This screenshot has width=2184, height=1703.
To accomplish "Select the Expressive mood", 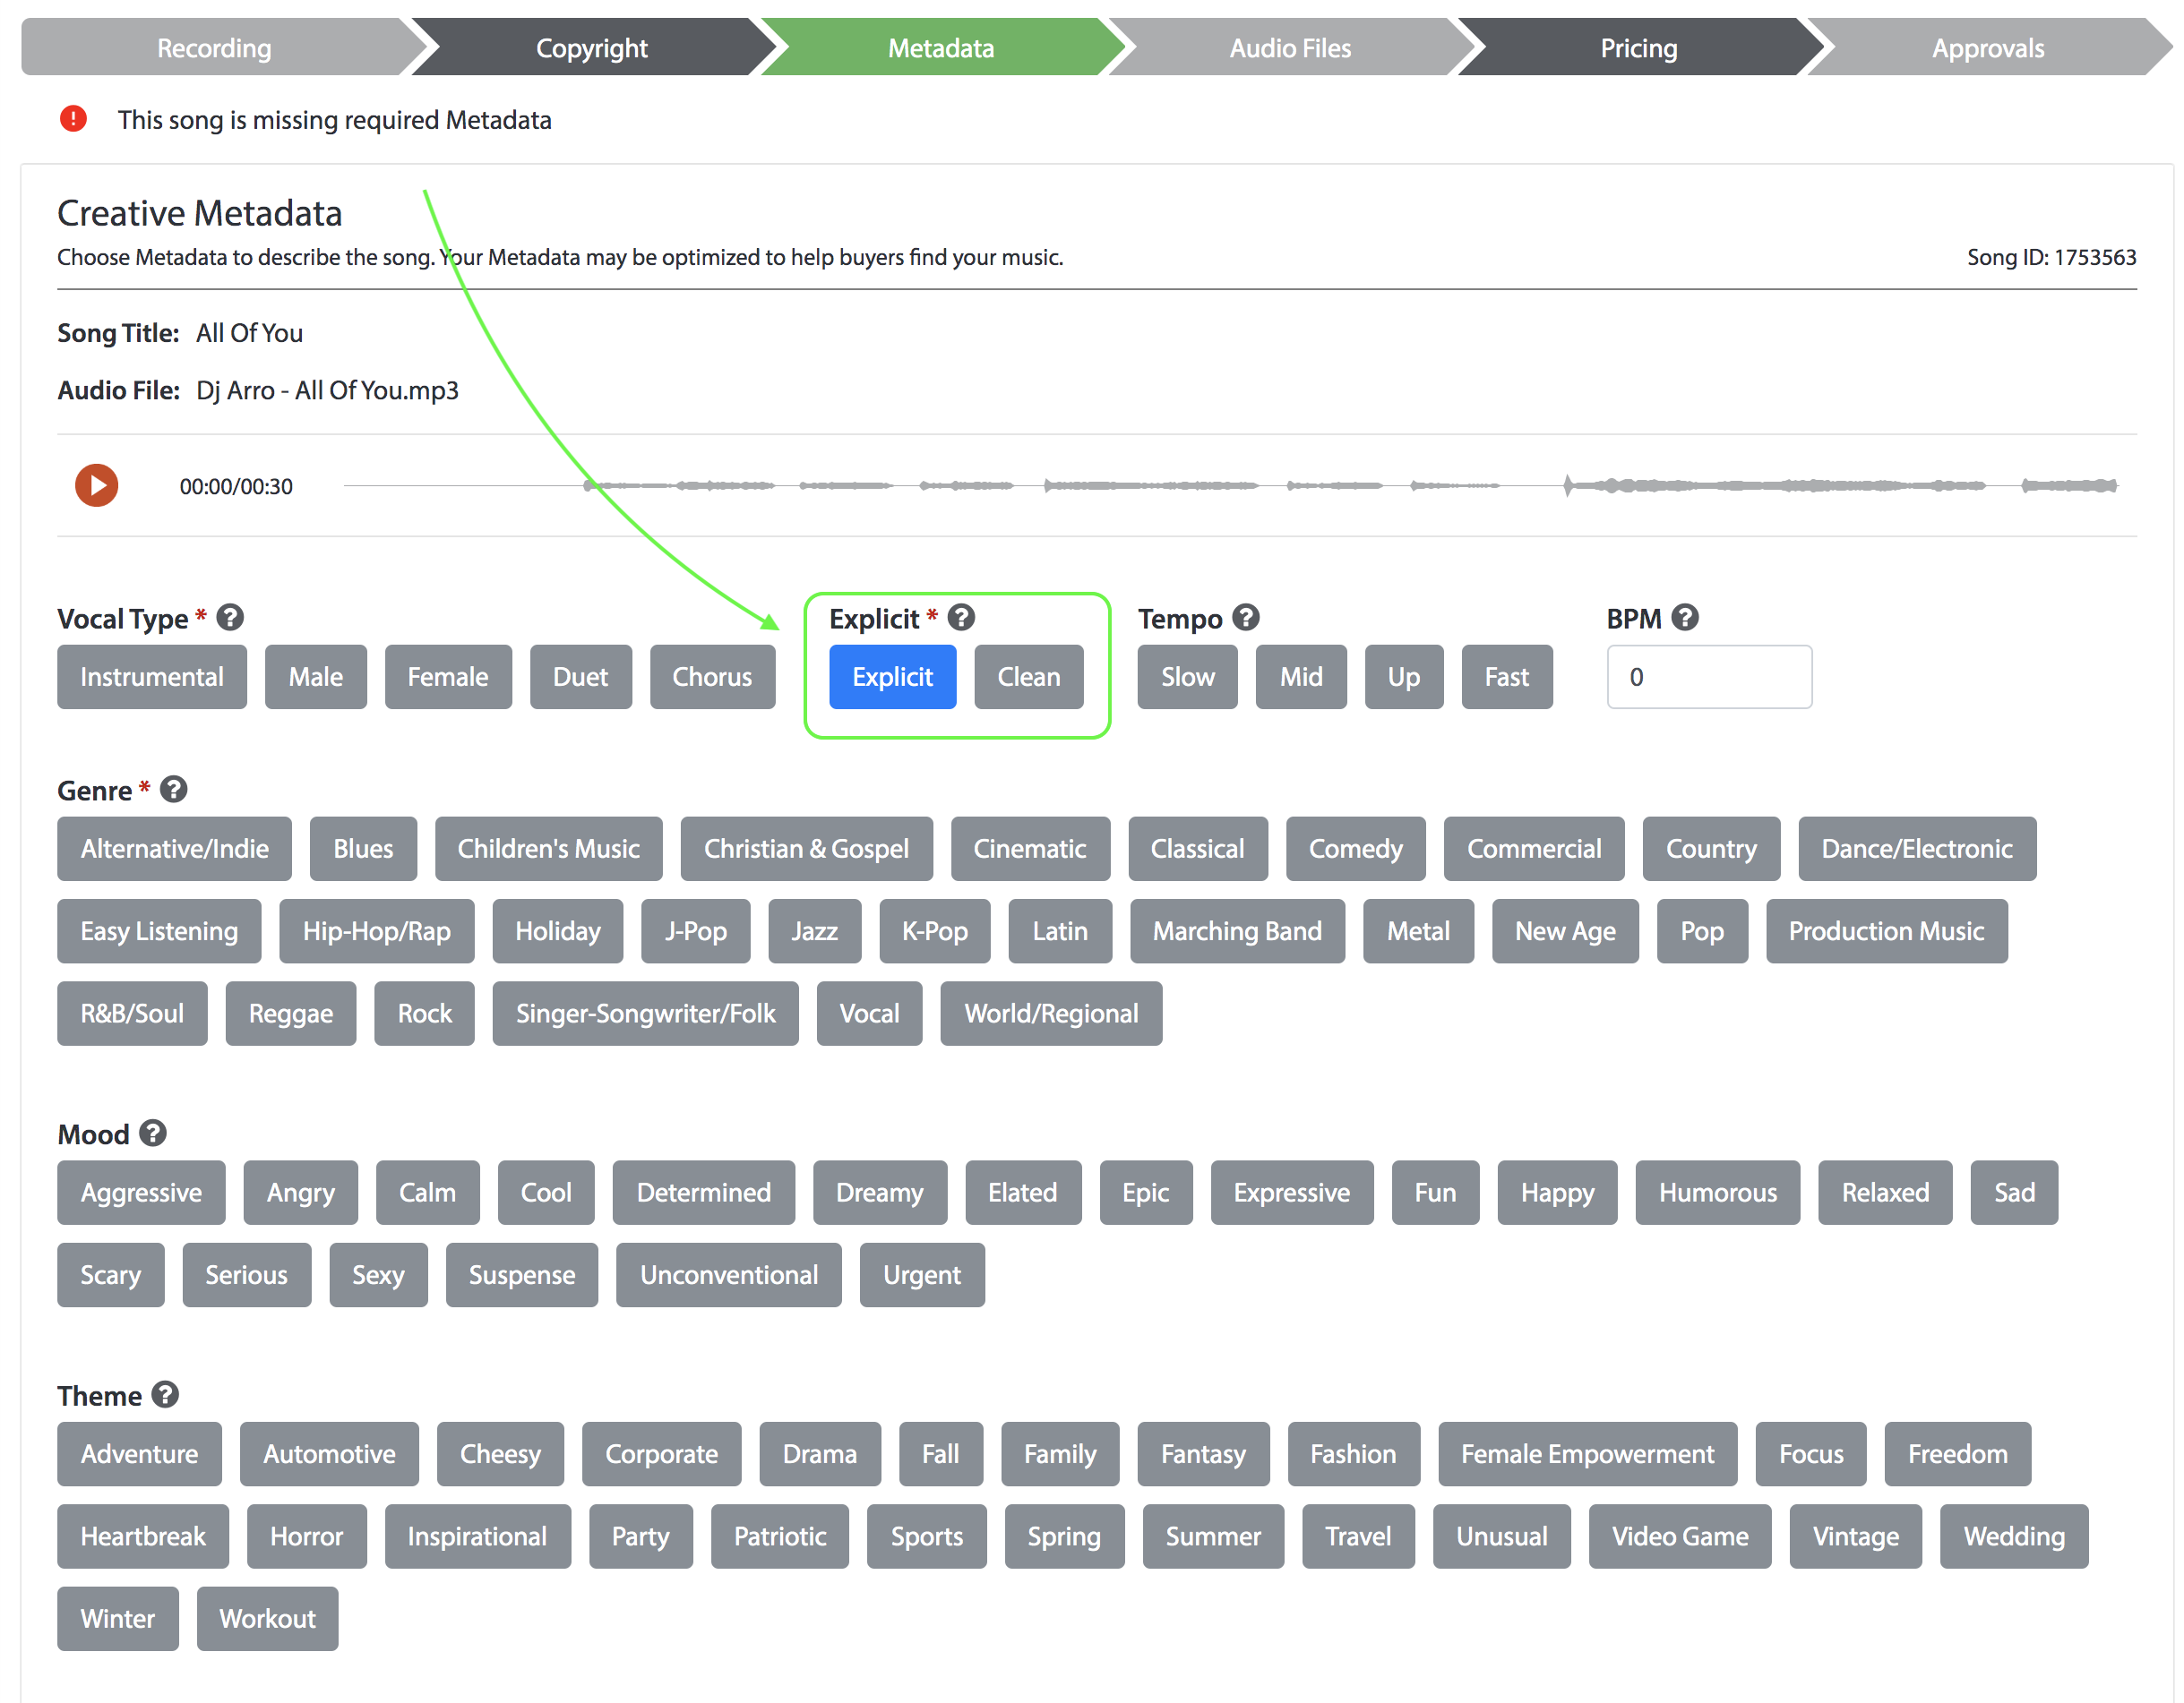I will tap(1292, 1193).
